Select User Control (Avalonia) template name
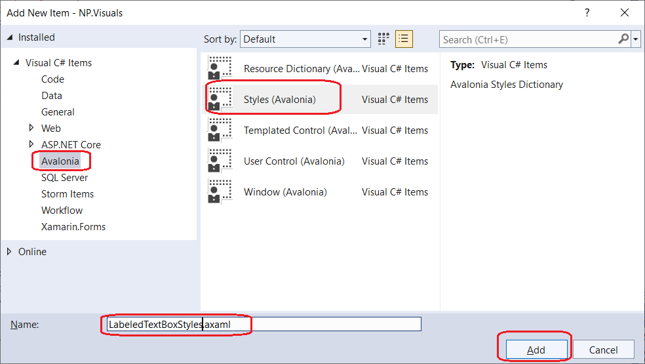The width and height of the screenshot is (645, 364). (x=294, y=161)
